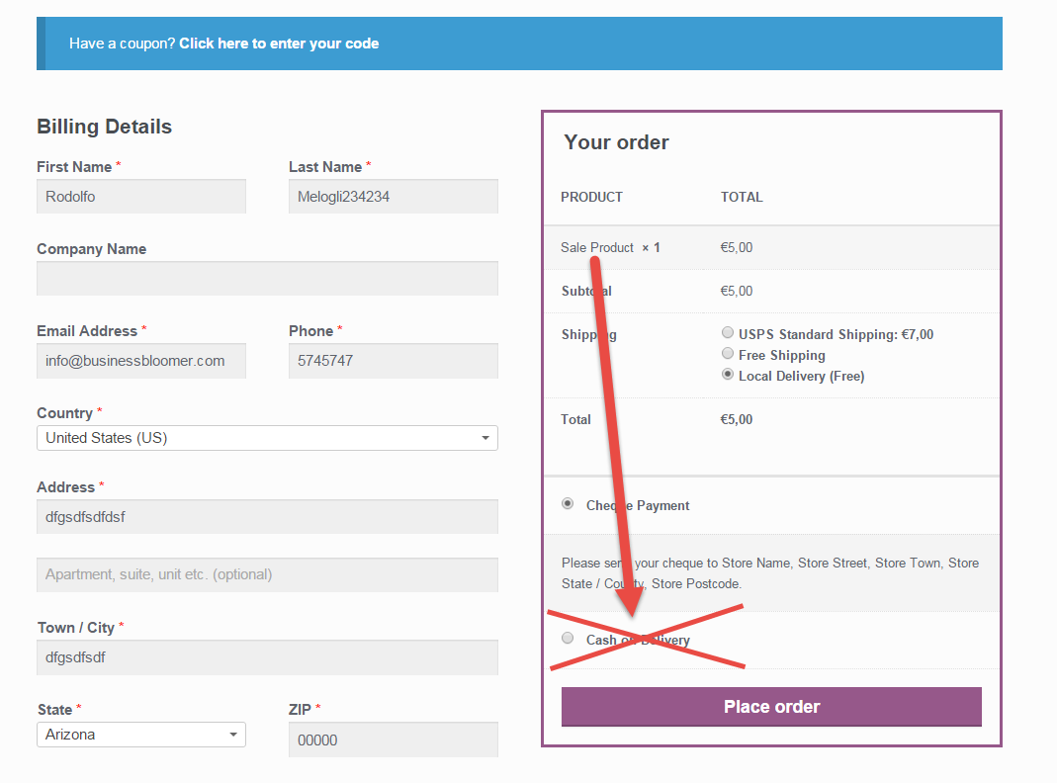
Task: Choose Cash on Delivery payment
Action: point(568,637)
